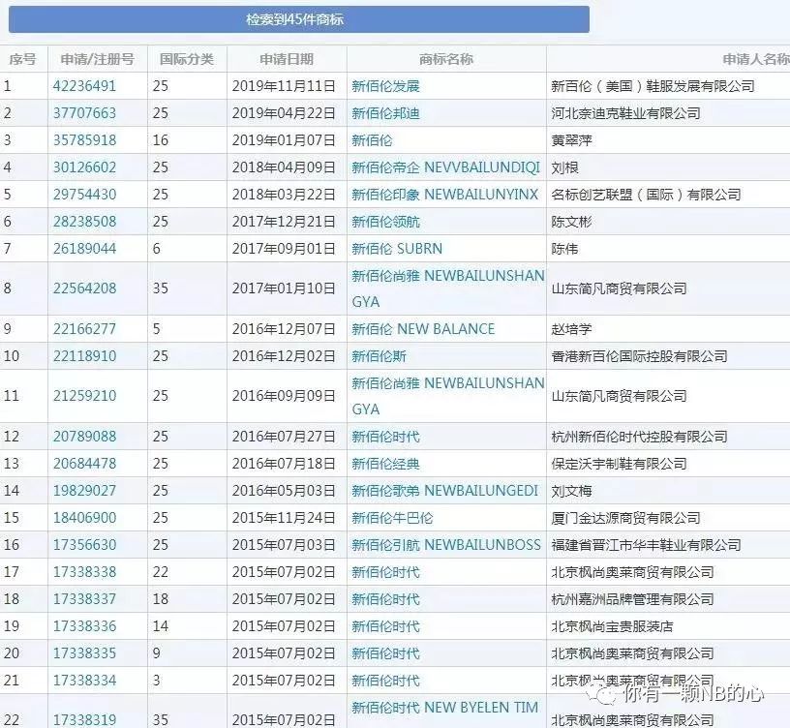Open 新佰伦时代 trademark in row 17
790x728 pixels.
385,572
